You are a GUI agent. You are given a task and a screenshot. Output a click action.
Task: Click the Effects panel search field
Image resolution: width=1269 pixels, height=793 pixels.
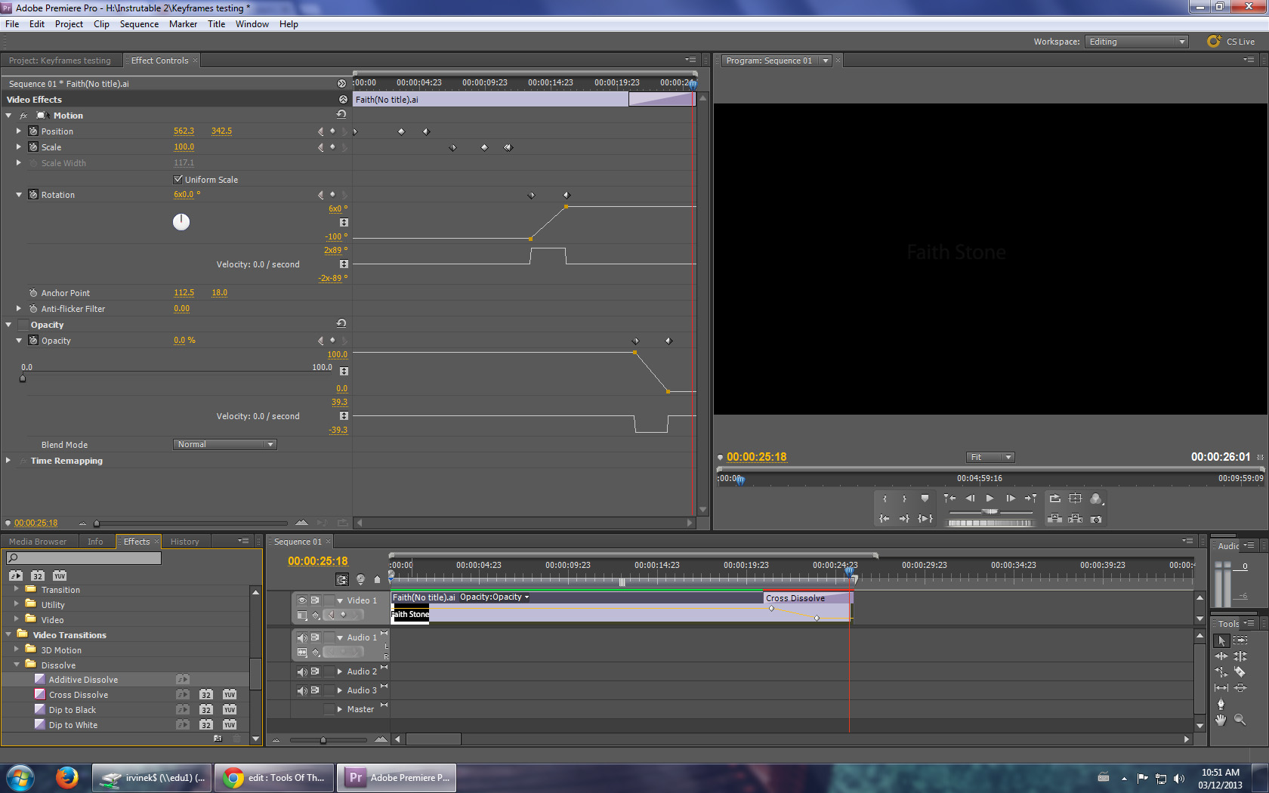pos(84,558)
